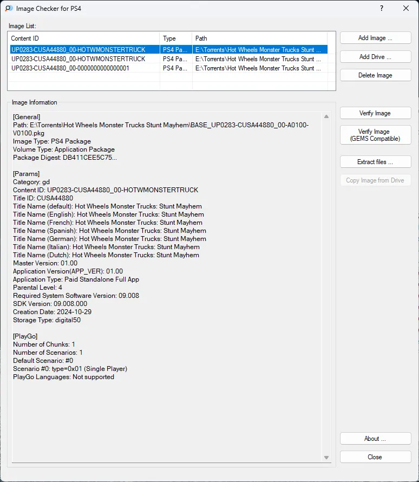This screenshot has width=419, height=482.
Task: Click the Add Image button
Action: click(x=375, y=38)
